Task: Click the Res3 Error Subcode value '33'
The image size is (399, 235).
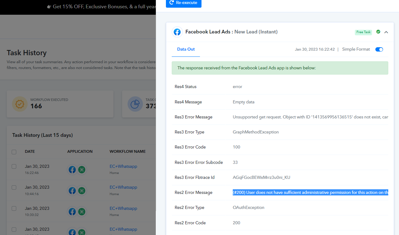Action: pos(235,162)
